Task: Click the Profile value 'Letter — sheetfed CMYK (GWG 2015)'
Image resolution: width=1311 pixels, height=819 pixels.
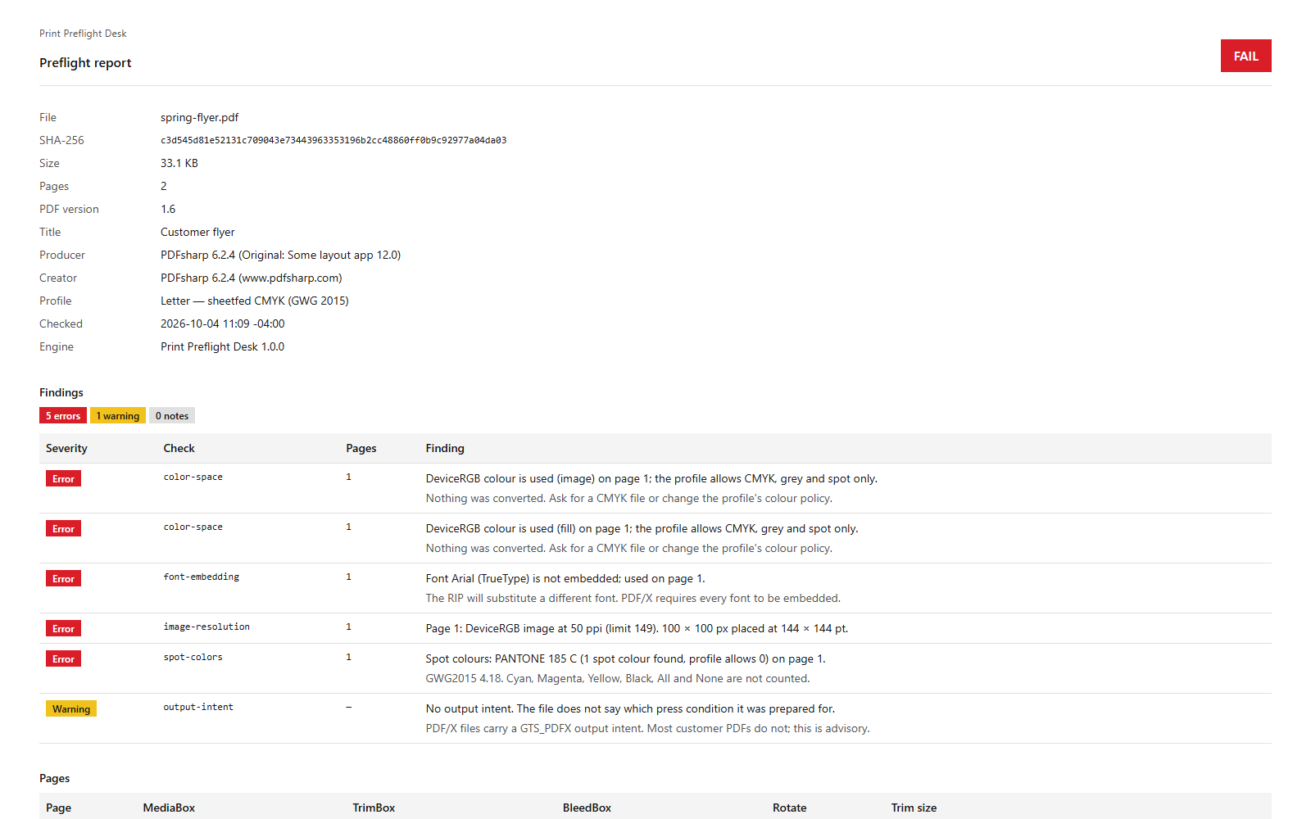Action: point(255,301)
